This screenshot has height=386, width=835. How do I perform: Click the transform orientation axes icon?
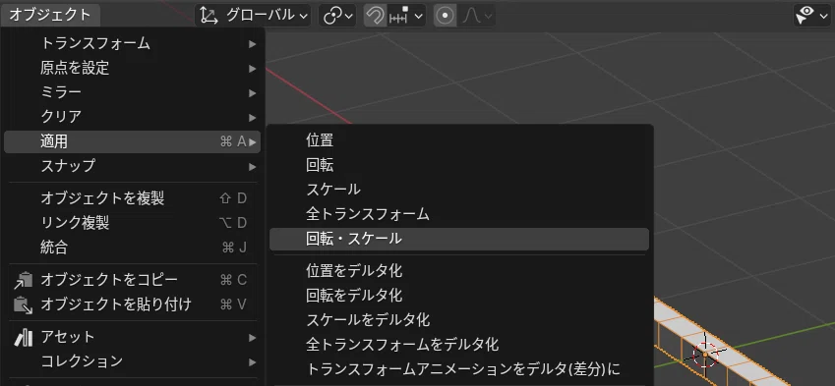click(x=209, y=16)
